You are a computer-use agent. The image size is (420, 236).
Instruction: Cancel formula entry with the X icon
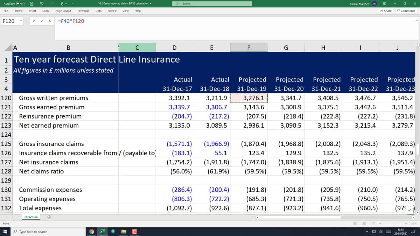(34, 21)
